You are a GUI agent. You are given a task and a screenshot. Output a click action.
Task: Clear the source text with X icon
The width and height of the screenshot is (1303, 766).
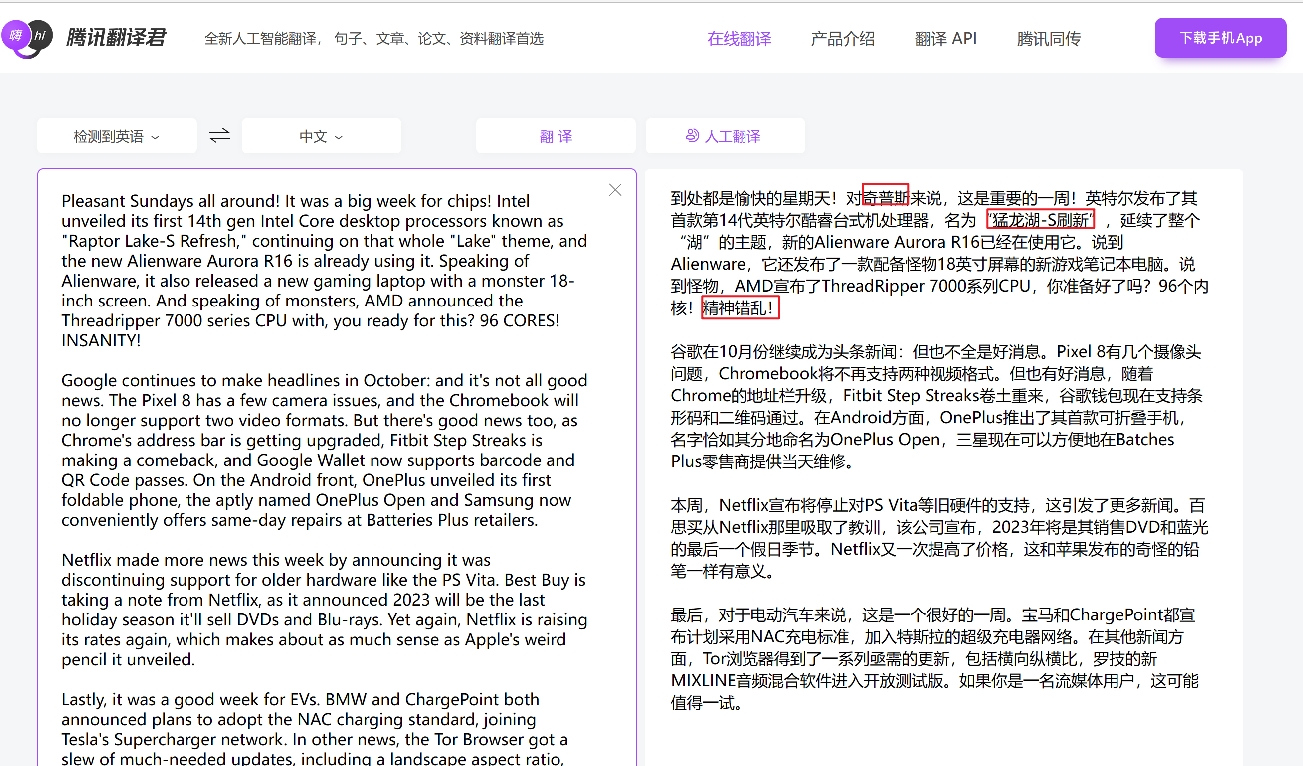pyautogui.click(x=615, y=190)
